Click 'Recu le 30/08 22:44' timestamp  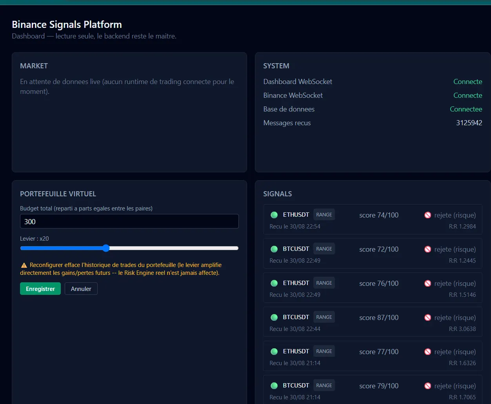[x=295, y=329]
